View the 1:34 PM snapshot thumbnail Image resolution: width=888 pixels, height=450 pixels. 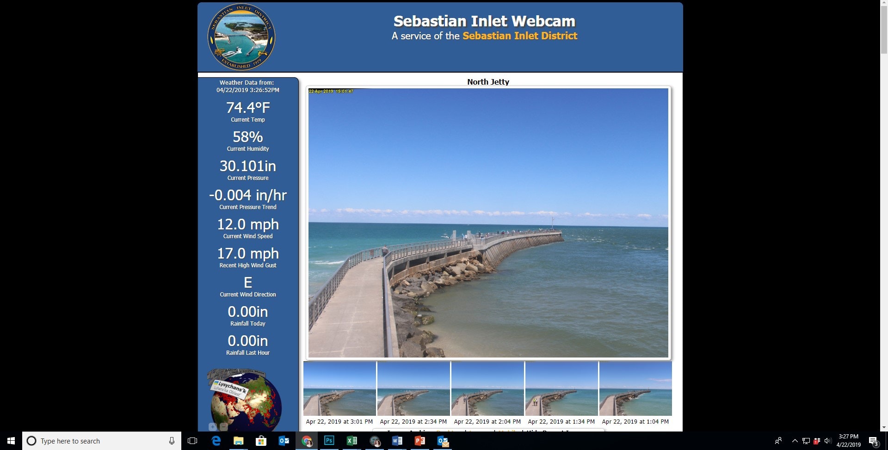click(x=561, y=388)
